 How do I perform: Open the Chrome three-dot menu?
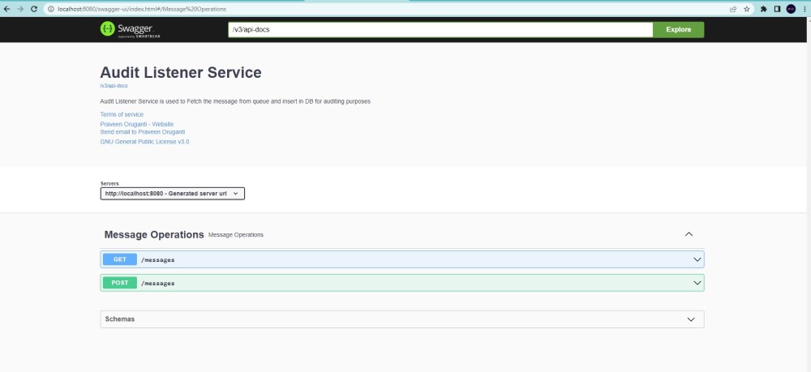(805, 9)
